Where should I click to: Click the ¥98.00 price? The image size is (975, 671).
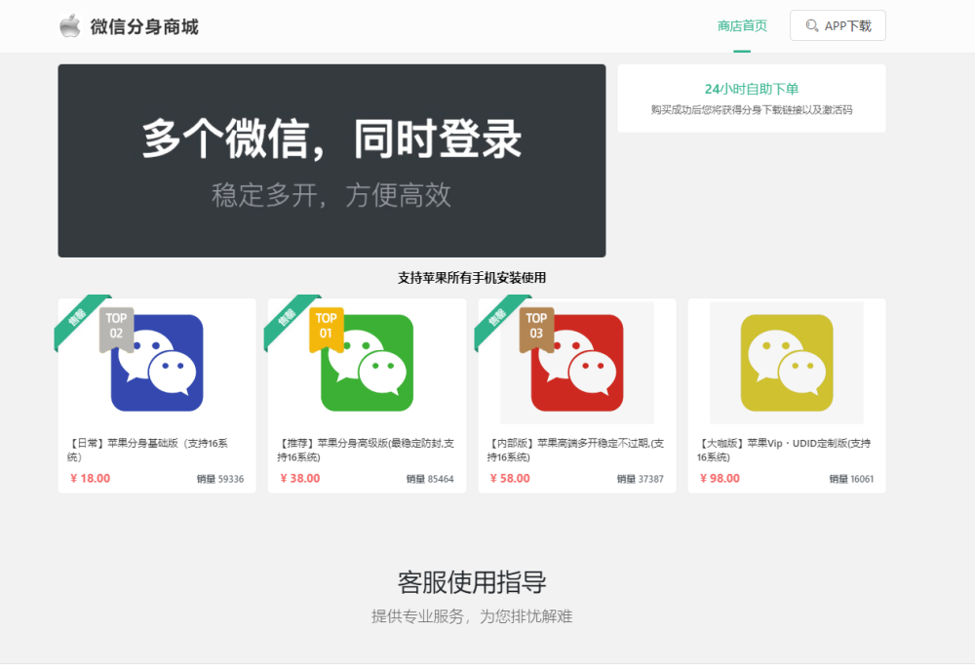[720, 478]
